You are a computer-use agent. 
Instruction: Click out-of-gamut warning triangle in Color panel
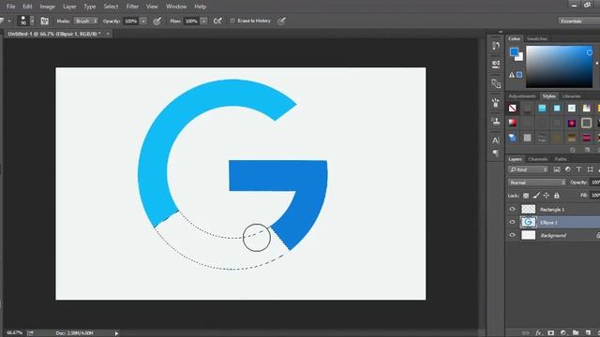tap(512, 75)
